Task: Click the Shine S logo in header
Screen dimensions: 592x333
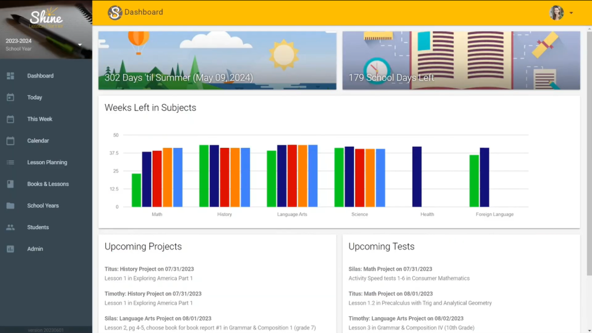Action: point(115,12)
